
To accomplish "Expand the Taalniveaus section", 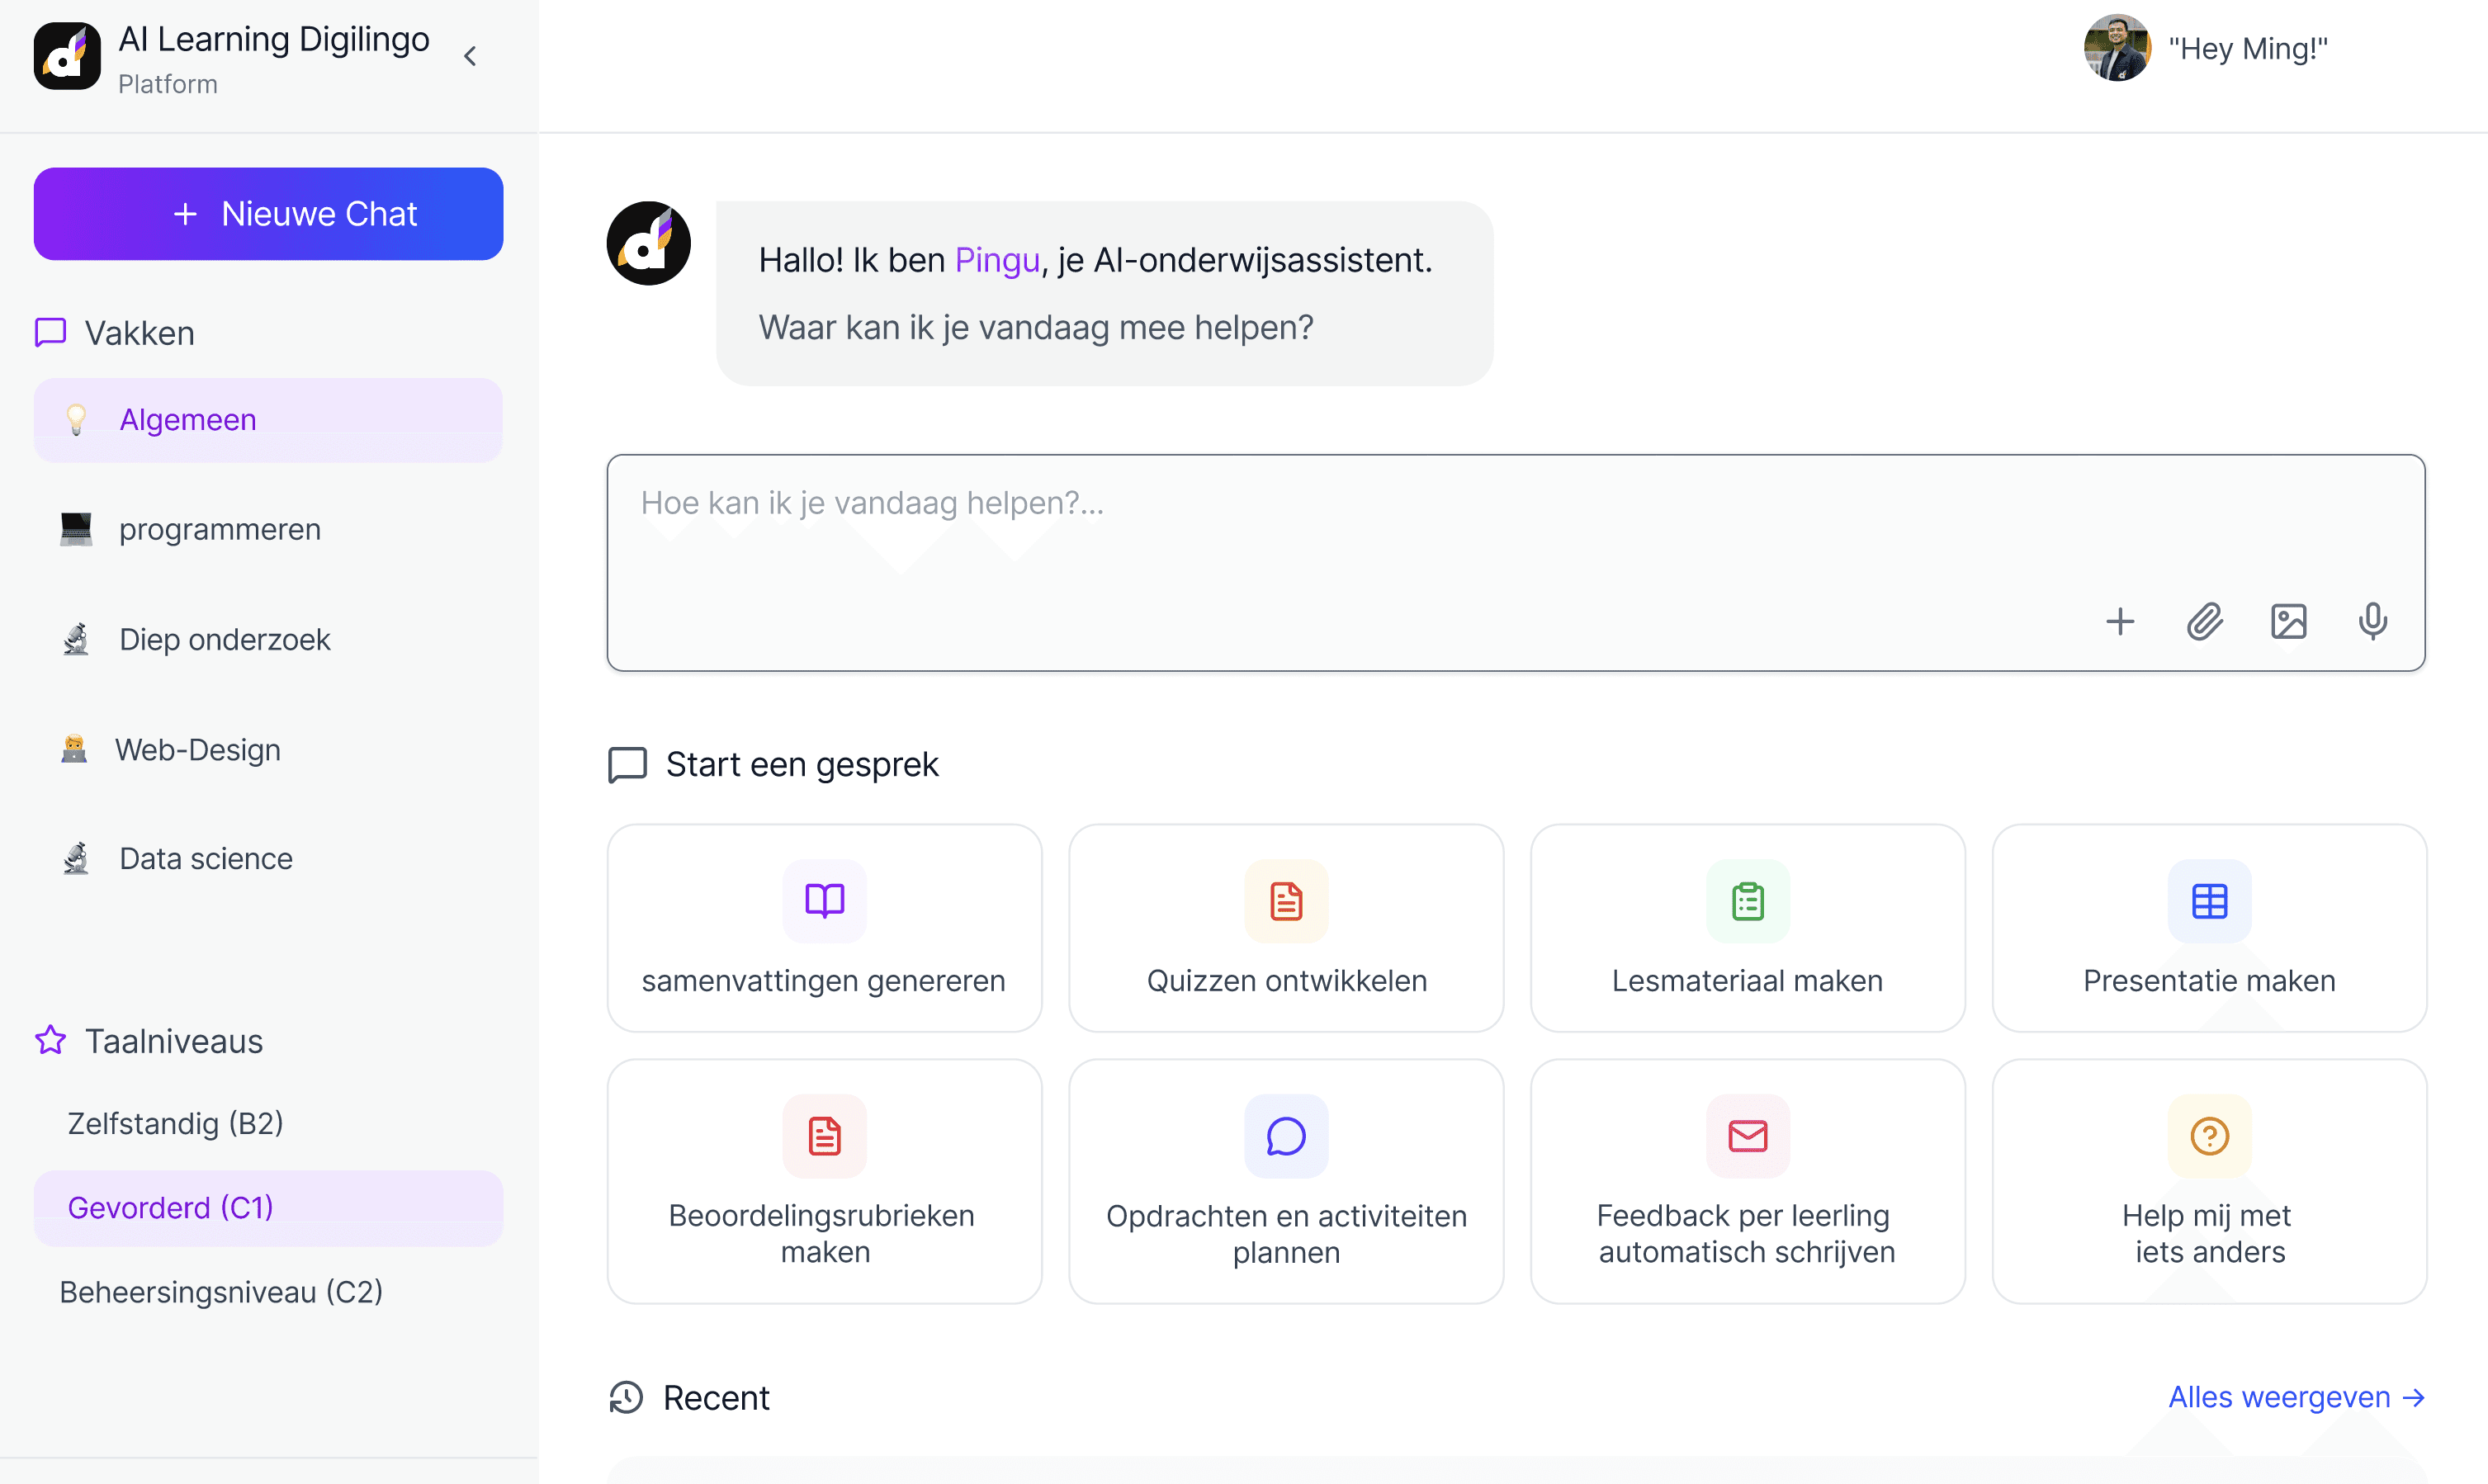I will 173,1040.
